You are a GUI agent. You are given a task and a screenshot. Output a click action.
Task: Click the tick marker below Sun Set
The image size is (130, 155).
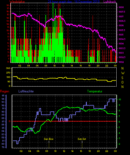pyautogui.click(x=82, y=144)
